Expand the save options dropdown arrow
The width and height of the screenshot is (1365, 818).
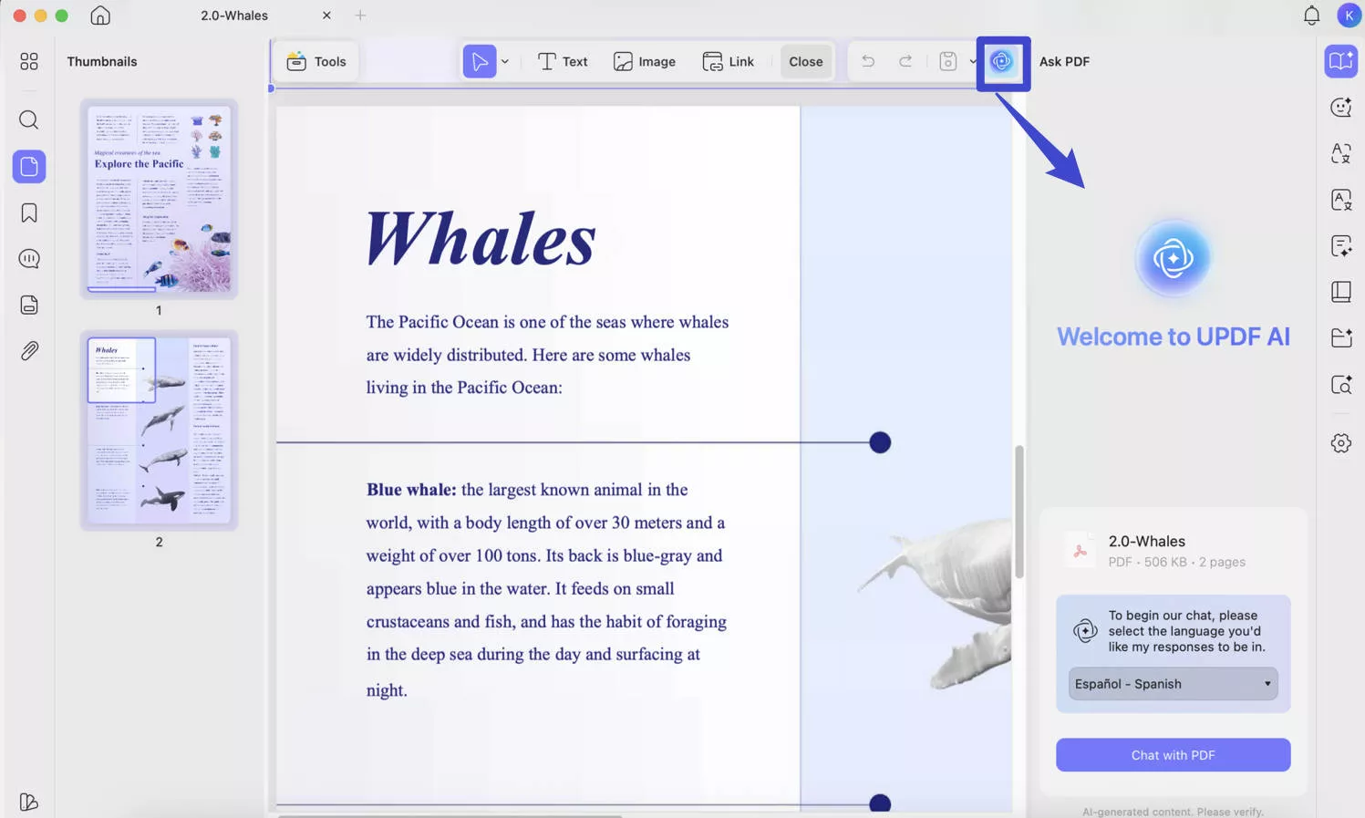(x=972, y=61)
